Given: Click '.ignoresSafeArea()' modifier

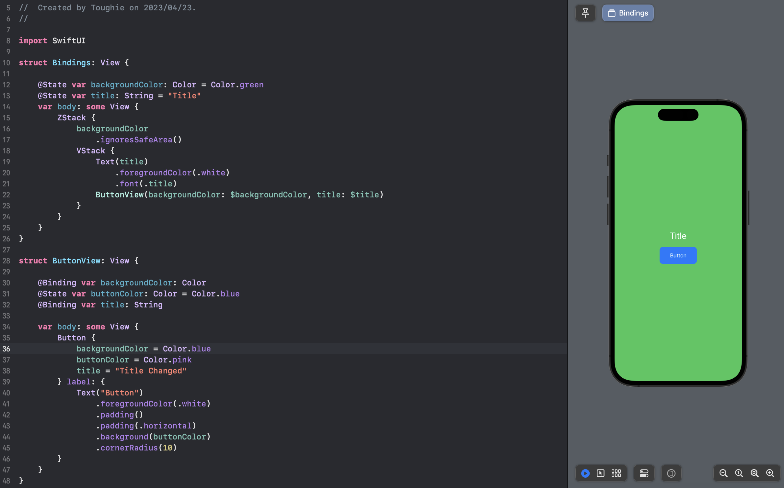Looking at the screenshot, I should coord(139,140).
